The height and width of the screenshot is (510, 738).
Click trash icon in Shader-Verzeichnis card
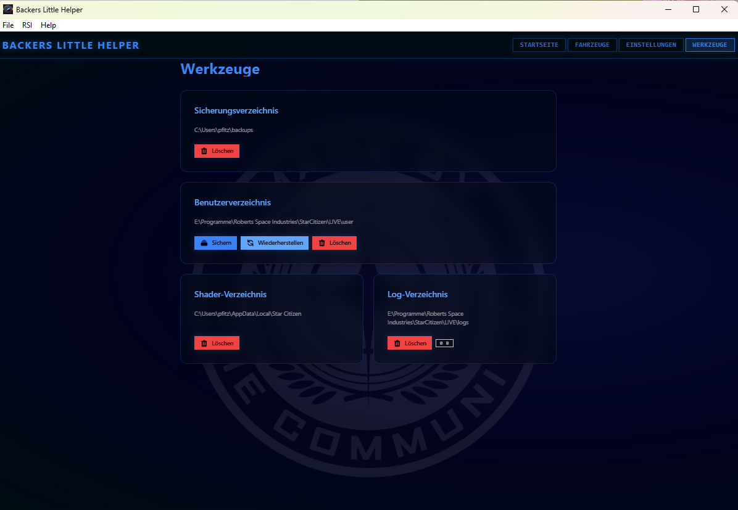(x=204, y=343)
